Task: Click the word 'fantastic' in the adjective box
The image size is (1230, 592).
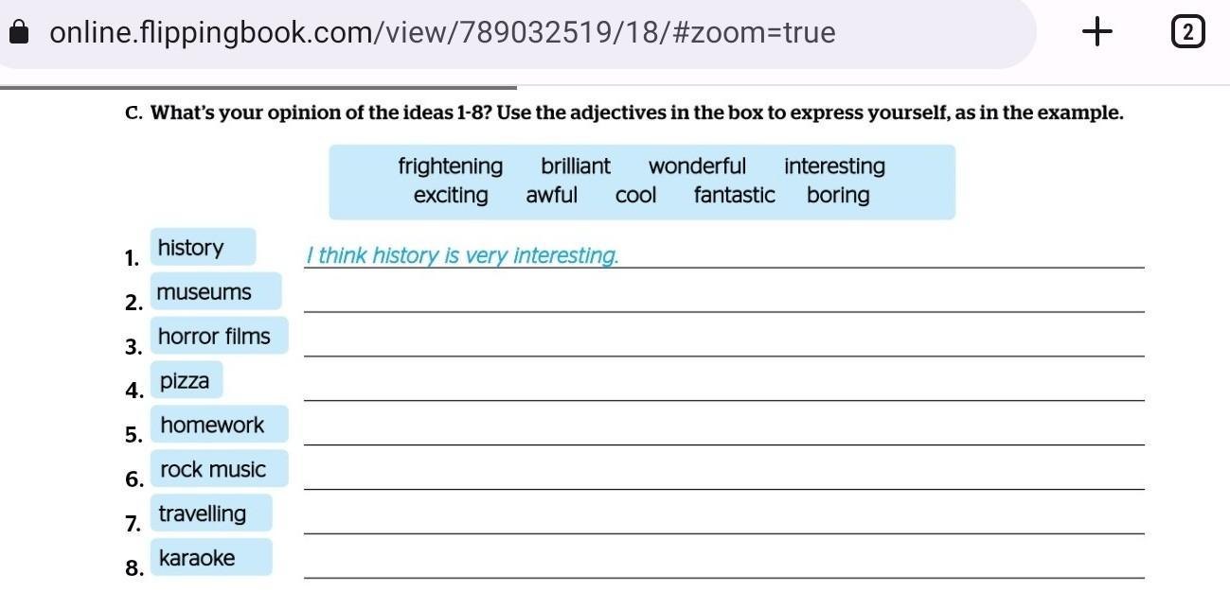Action: (734, 196)
